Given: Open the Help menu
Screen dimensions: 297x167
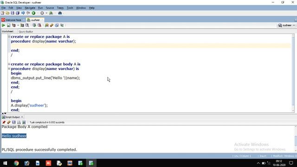Looking at the screenshot, I should (92, 8).
